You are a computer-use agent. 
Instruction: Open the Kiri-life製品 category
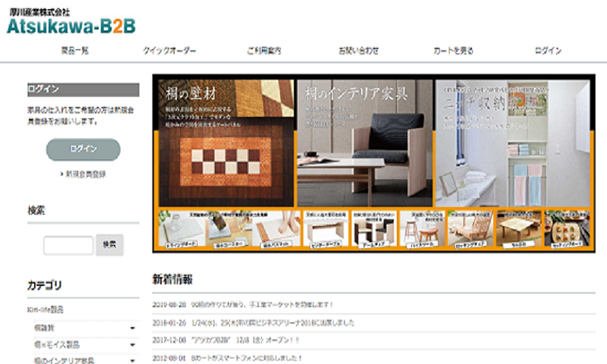coord(46,309)
